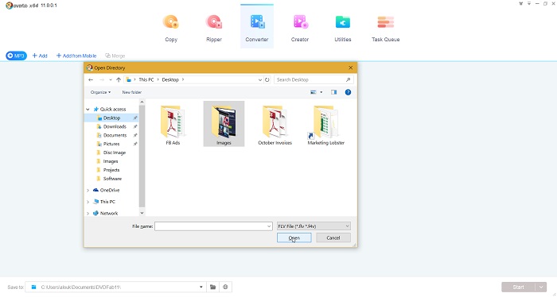Click the MP3 profile switcher button
Image resolution: width=557 pixels, height=297 pixels.
[17, 56]
